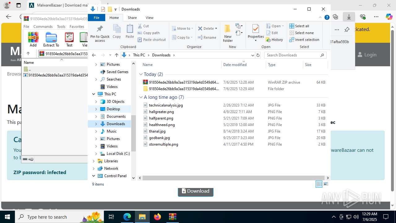Open the File tab in Explorer
Viewport: 396px width, 223px height.
point(97,18)
